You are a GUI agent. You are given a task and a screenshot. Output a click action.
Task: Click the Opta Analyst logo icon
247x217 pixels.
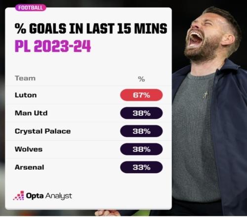coord(19,195)
